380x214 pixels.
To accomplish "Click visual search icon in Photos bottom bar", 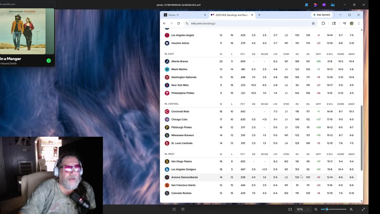I will tap(174, 209).
